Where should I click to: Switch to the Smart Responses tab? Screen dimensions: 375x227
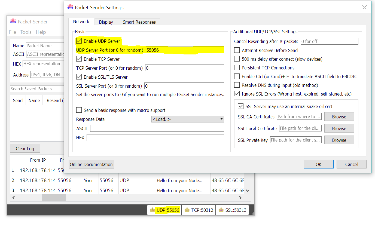139,22
